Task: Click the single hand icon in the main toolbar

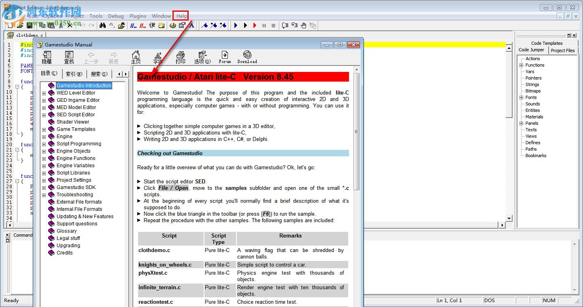Action: coord(304,25)
